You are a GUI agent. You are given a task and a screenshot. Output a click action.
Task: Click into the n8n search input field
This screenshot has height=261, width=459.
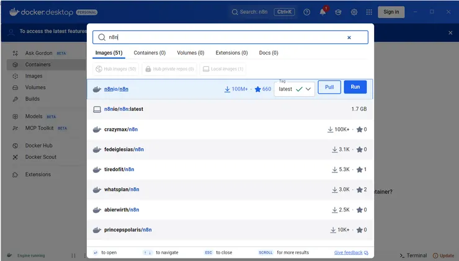(x=223, y=37)
